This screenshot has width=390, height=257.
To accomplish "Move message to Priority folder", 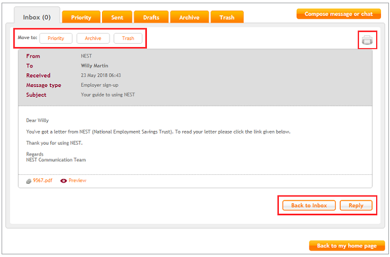I will (56, 38).
